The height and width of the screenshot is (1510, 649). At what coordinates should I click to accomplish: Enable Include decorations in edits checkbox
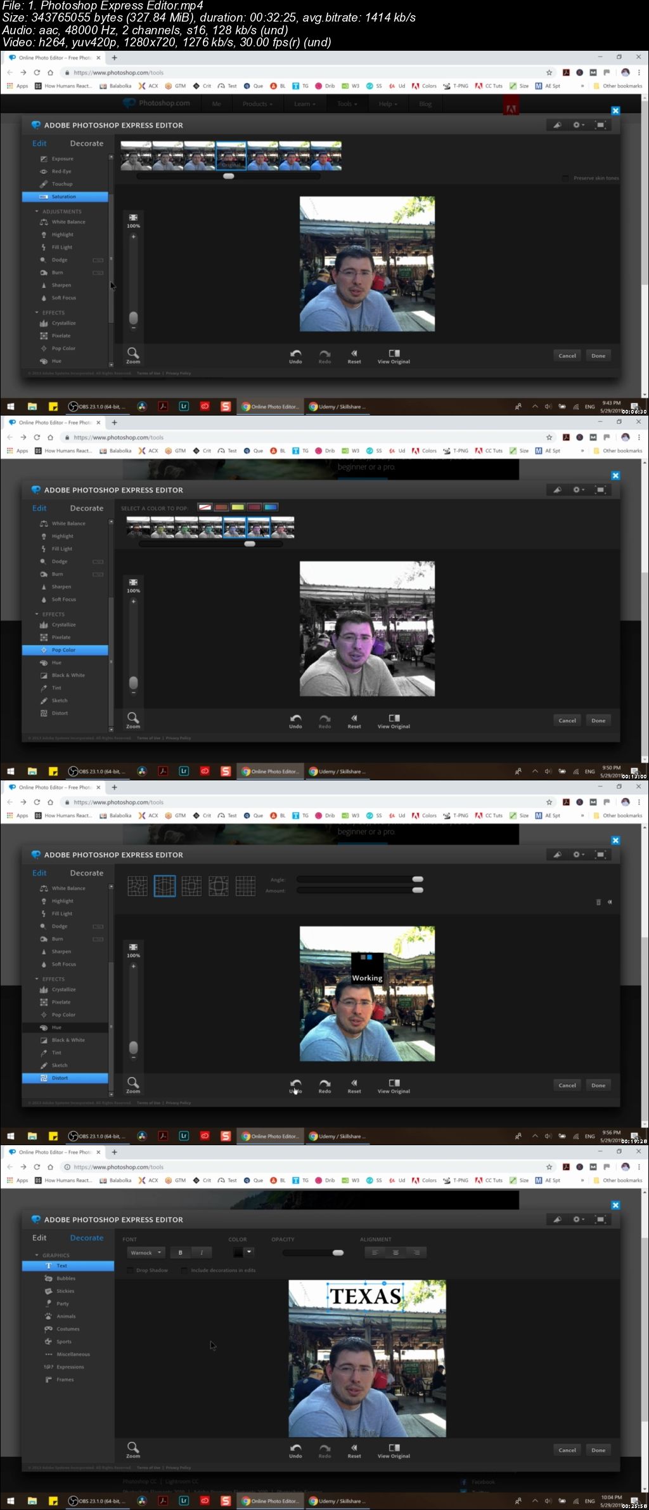[x=184, y=1270]
